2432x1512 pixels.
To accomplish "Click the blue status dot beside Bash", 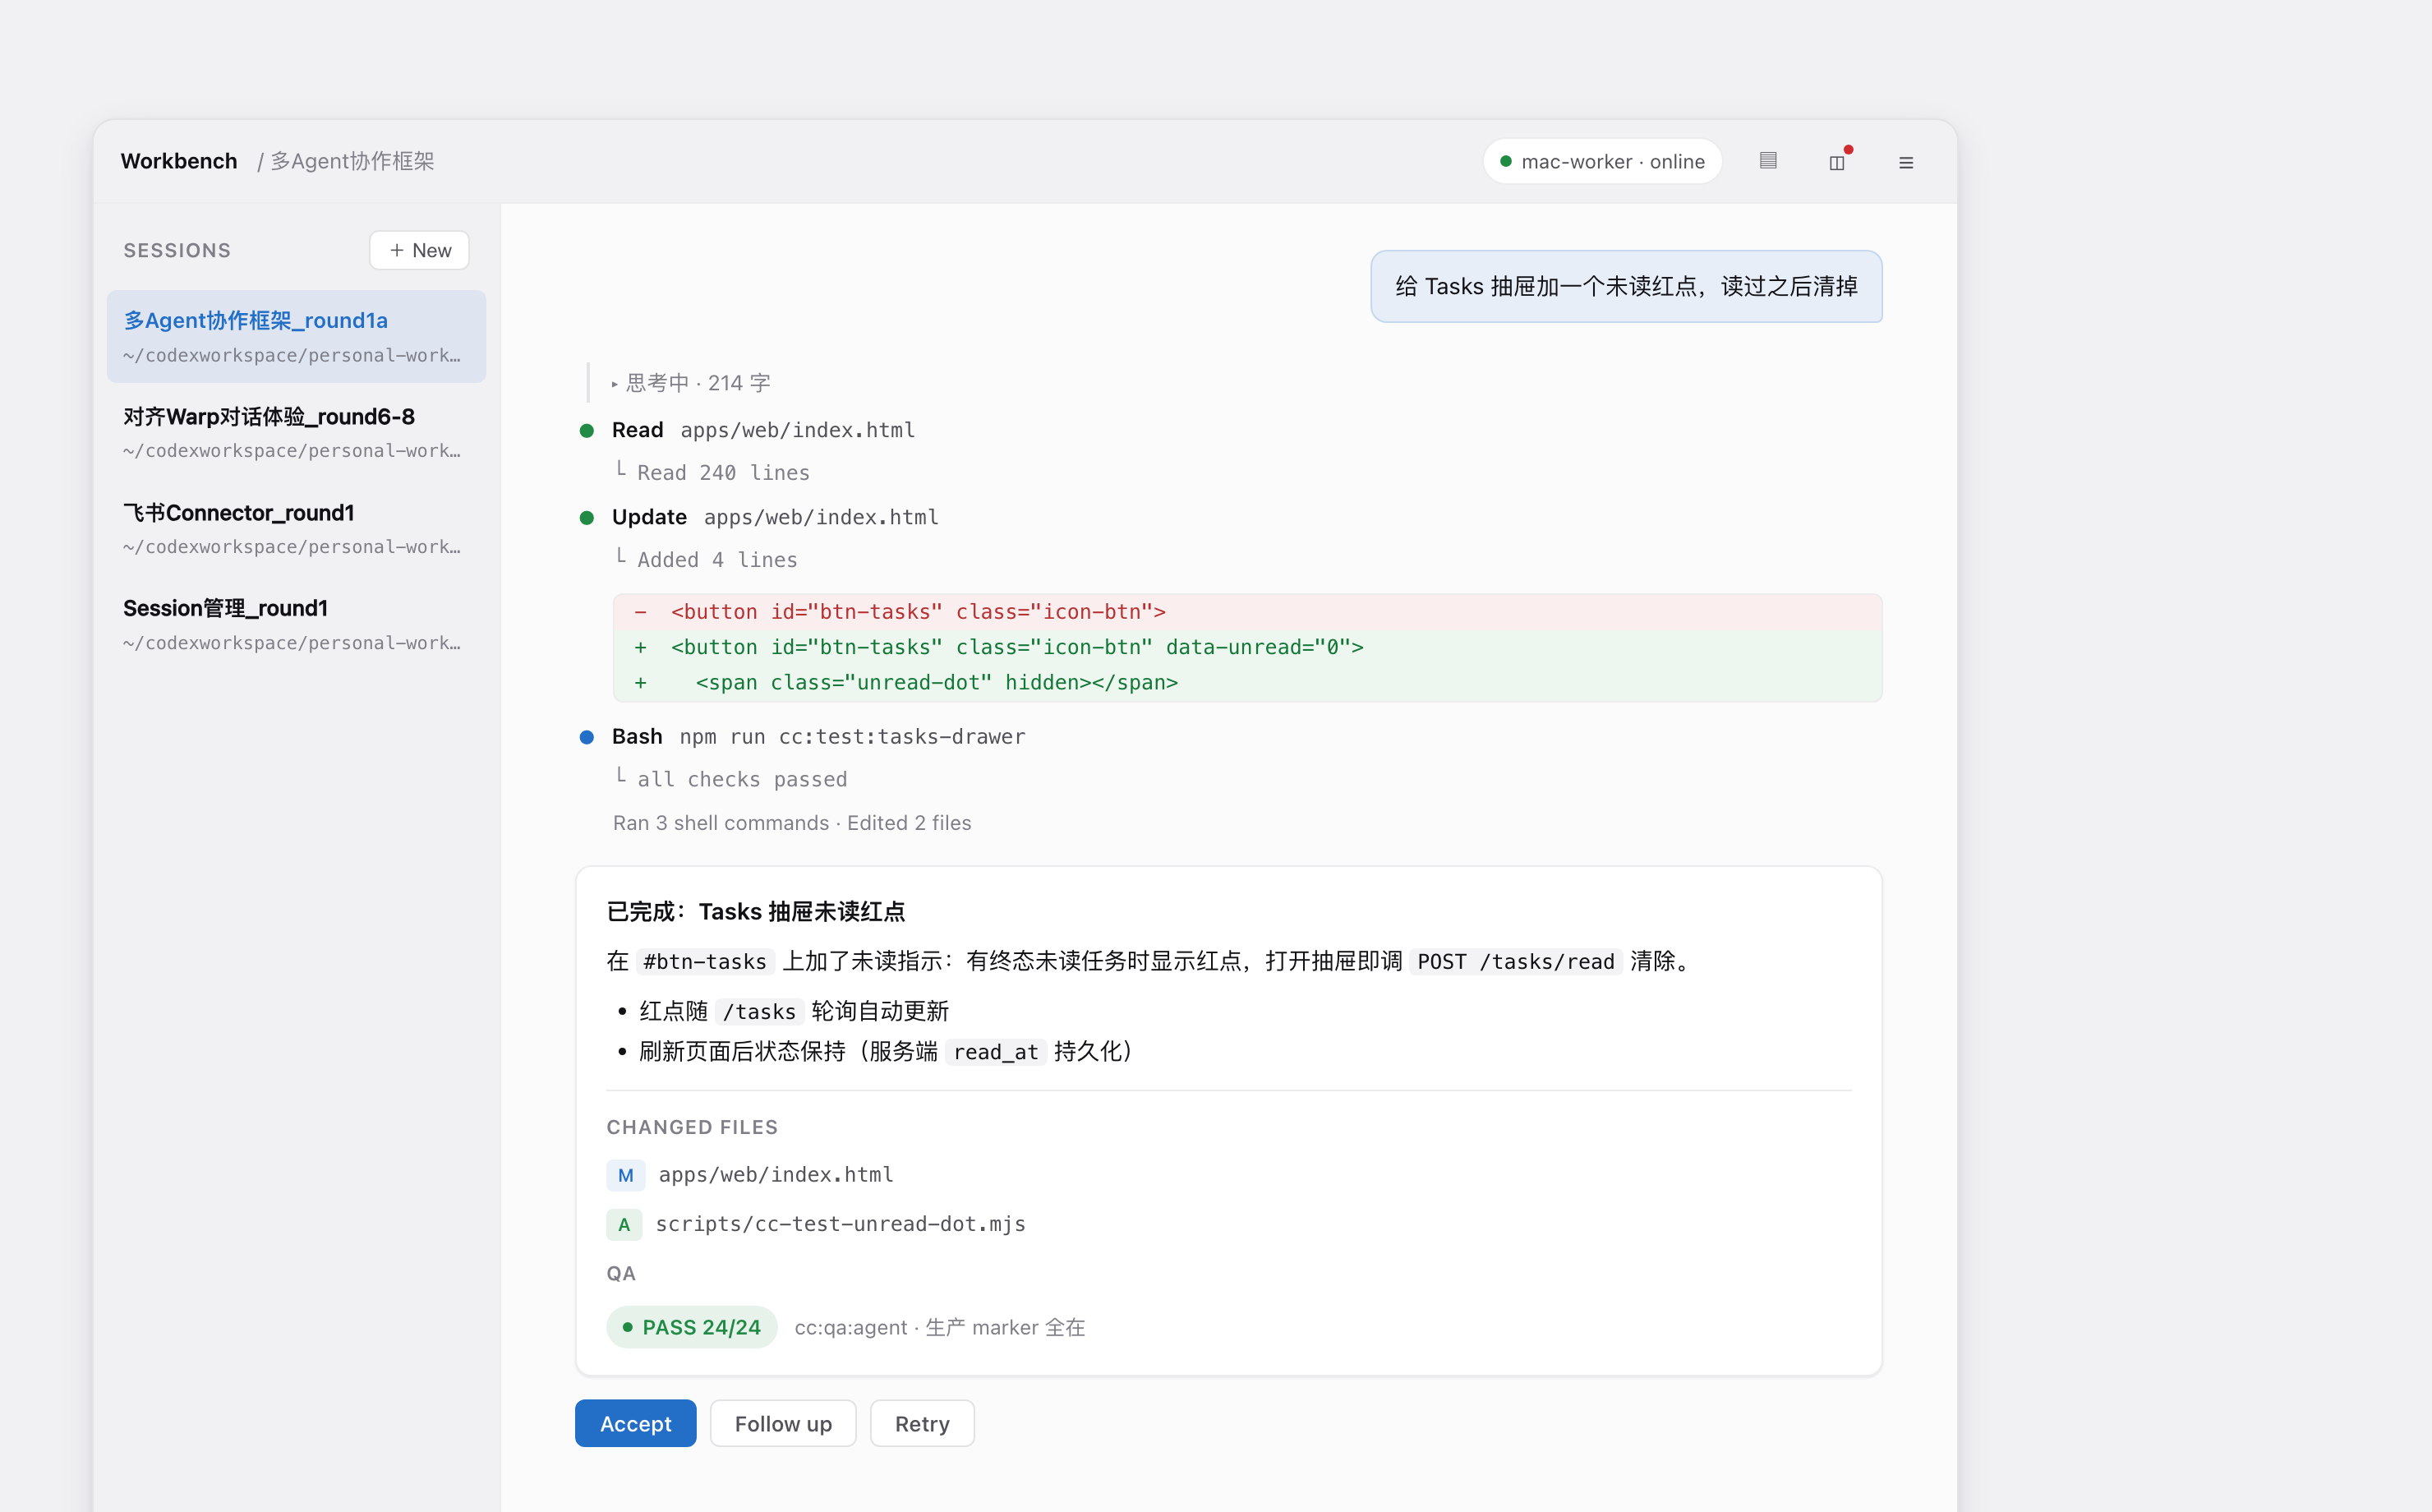I will pyautogui.click(x=587, y=738).
